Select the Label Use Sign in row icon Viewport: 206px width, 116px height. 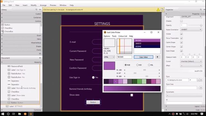9,70
